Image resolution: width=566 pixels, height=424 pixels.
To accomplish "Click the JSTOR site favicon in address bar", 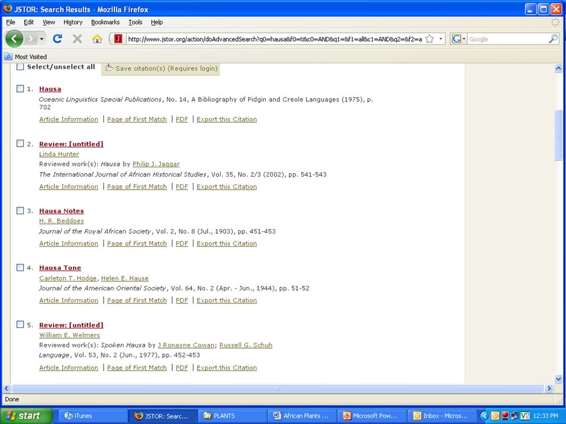I will click(x=118, y=39).
